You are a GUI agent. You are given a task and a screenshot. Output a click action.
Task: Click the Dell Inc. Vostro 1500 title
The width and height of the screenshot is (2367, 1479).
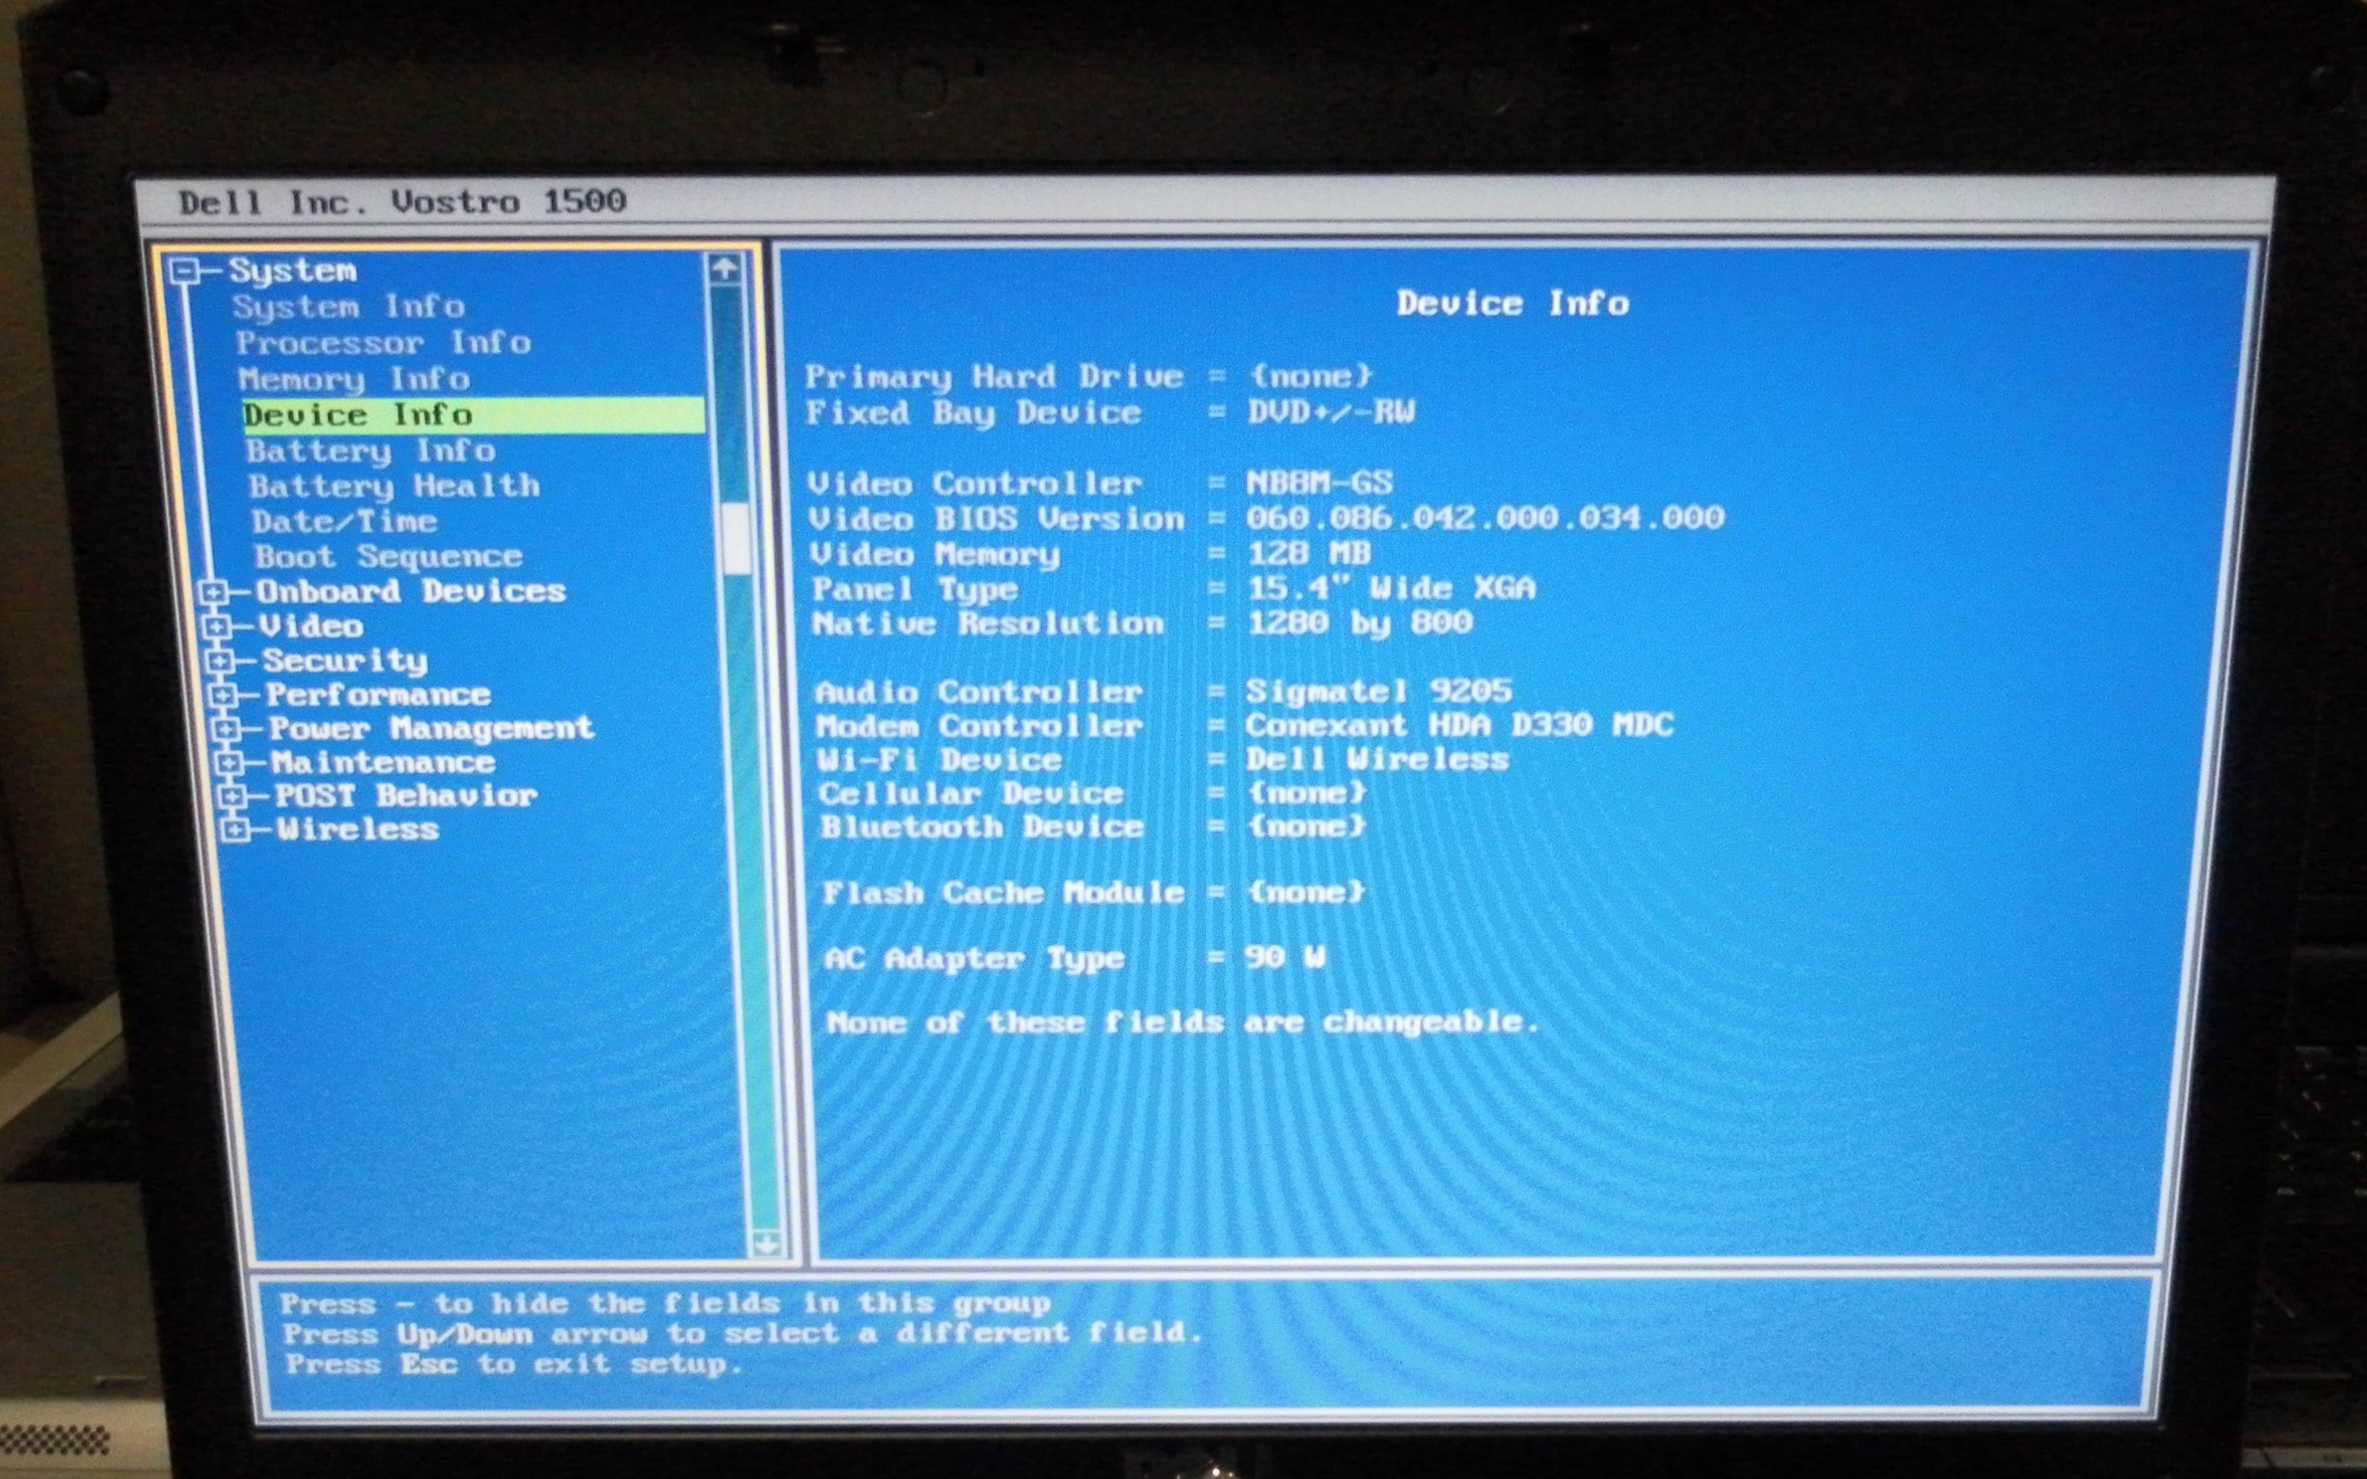point(402,203)
